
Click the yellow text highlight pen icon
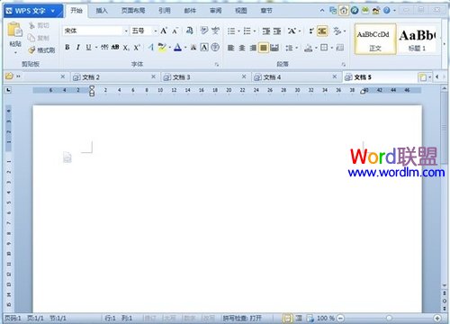click(x=162, y=48)
